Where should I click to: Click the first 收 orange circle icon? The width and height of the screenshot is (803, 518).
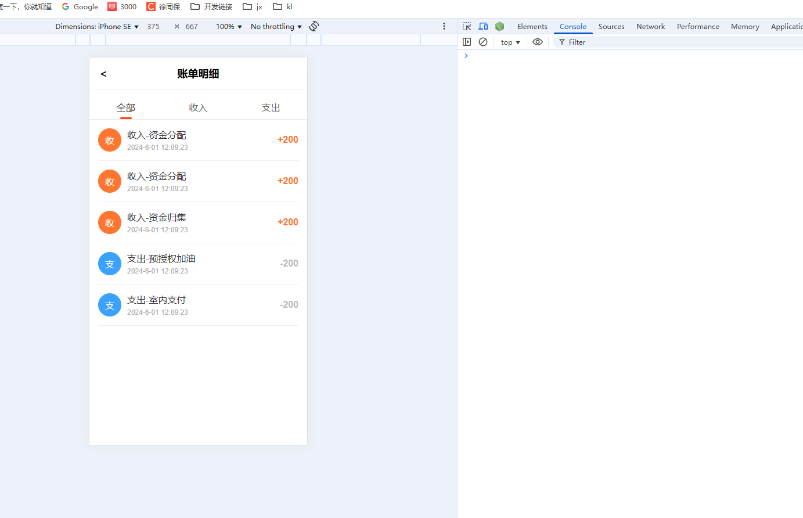pyautogui.click(x=110, y=140)
